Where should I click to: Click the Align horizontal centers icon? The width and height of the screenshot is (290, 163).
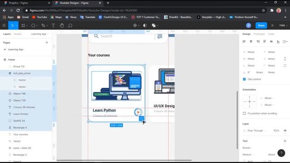click(251, 42)
